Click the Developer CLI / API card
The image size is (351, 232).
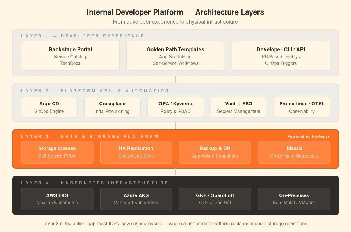(x=281, y=56)
